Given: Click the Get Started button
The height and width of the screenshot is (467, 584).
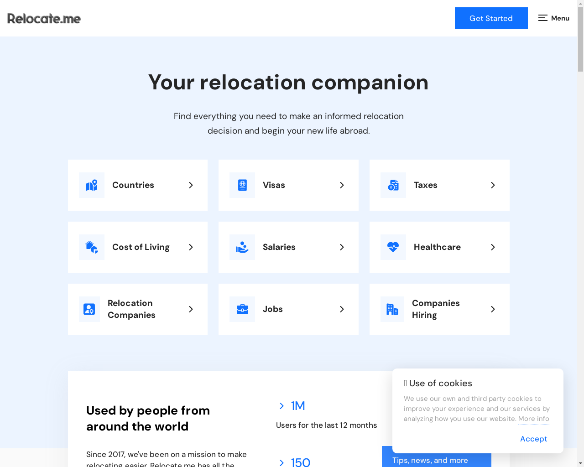Looking at the screenshot, I should (491, 18).
